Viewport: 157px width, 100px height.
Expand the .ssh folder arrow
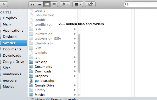click(x=75, y=29)
